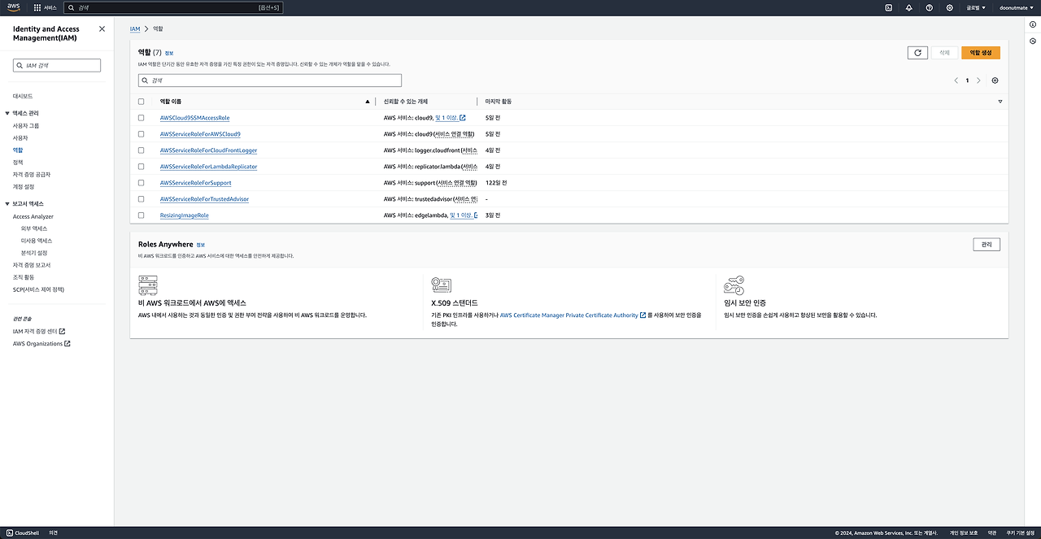Click the X.509 certificate icon

tap(441, 285)
